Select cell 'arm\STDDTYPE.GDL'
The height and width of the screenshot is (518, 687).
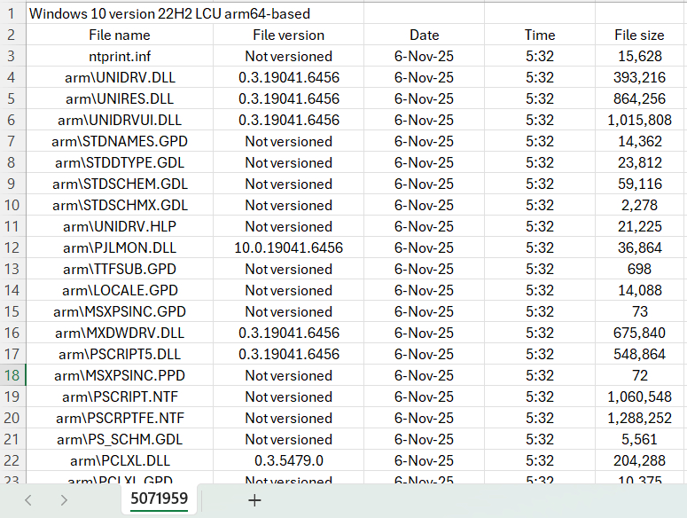click(x=120, y=162)
